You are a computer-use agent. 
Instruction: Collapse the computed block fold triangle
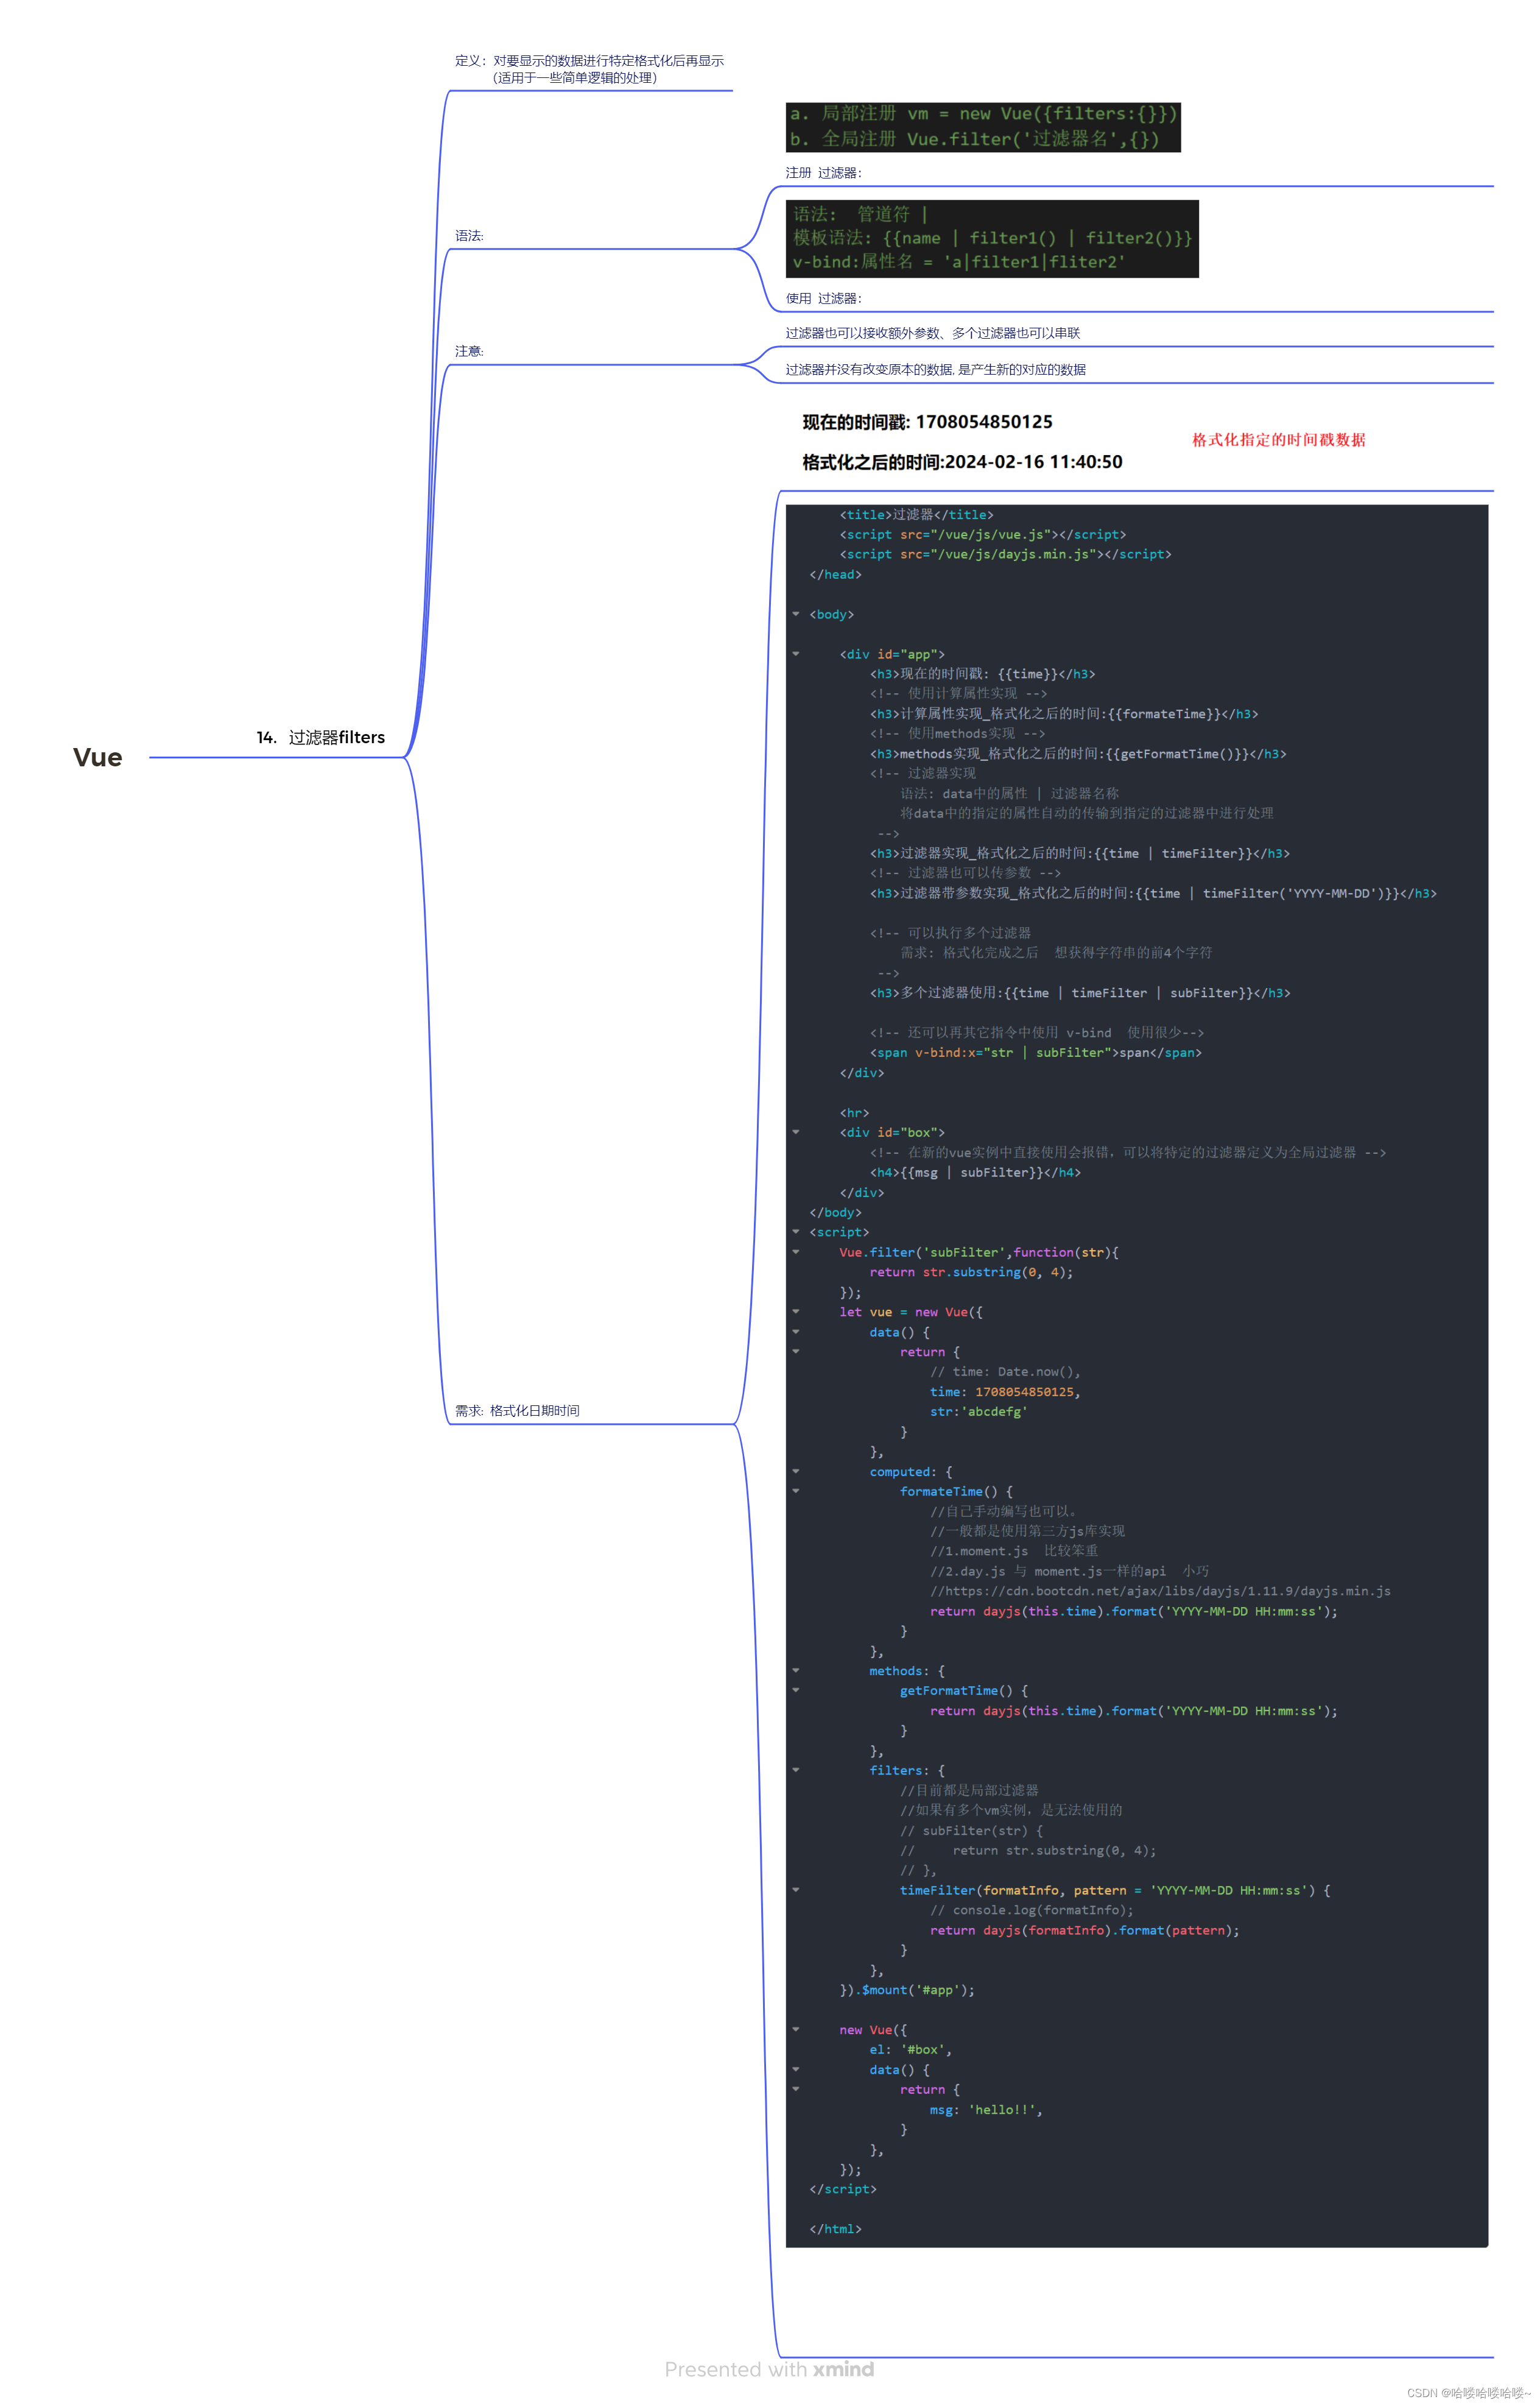(797, 1471)
